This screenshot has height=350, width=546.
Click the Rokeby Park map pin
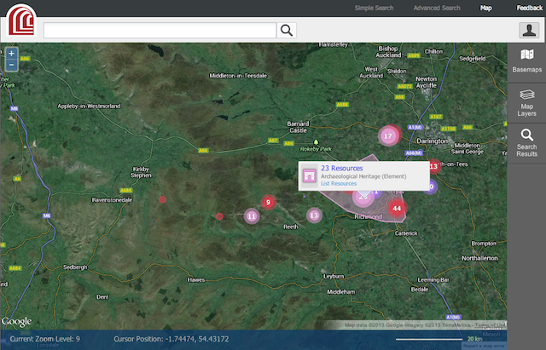[316, 142]
